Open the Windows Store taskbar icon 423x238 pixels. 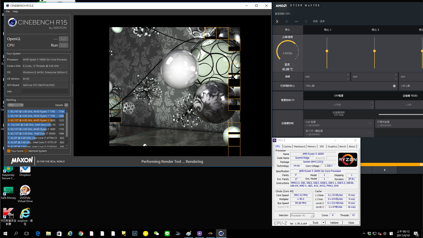(x=59, y=233)
